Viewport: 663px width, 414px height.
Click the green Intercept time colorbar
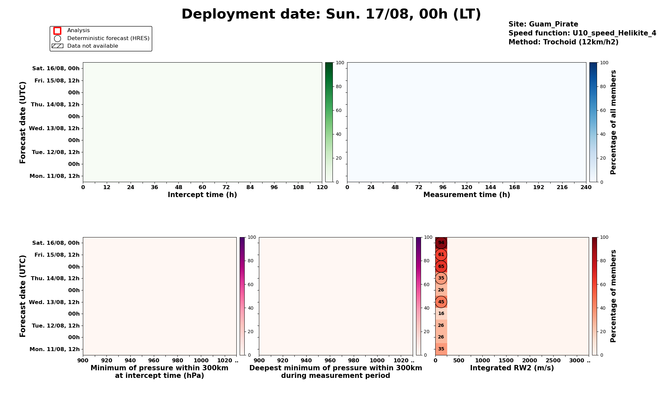[329, 122]
